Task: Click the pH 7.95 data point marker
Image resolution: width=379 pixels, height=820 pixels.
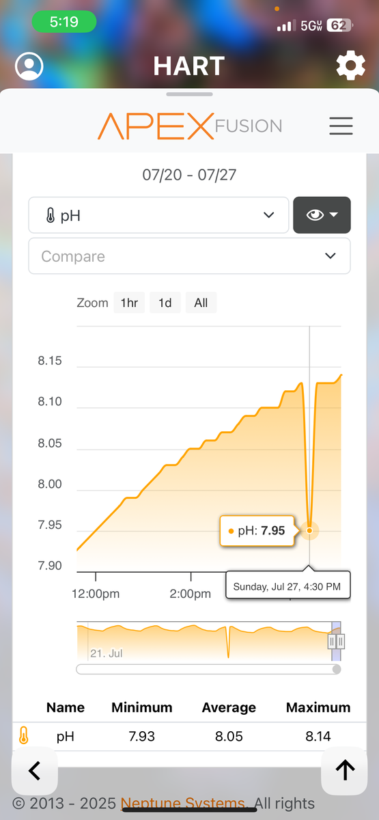Action: 309,530
